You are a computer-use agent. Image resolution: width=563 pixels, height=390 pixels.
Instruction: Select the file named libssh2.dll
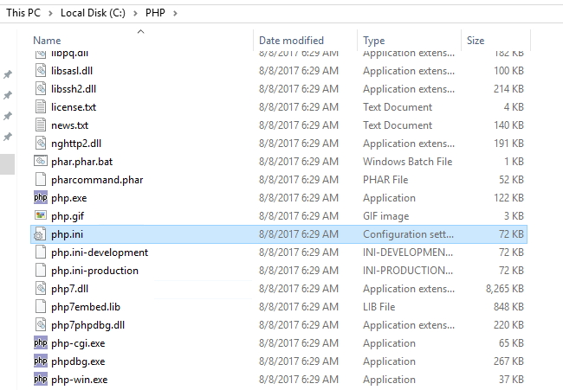(x=74, y=88)
